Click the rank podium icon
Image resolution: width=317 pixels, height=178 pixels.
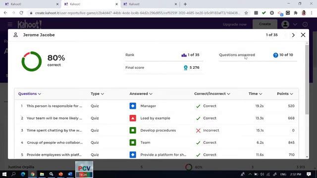point(184,55)
